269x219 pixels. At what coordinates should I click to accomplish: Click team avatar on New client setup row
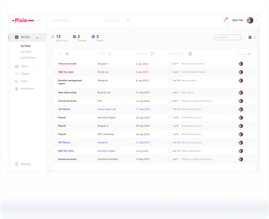tap(241, 92)
